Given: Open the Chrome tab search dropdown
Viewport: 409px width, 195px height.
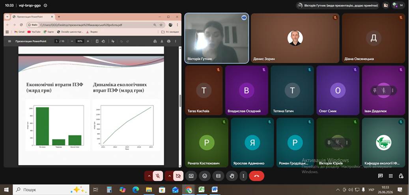Looking at the screenshot, I should point(7,17).
